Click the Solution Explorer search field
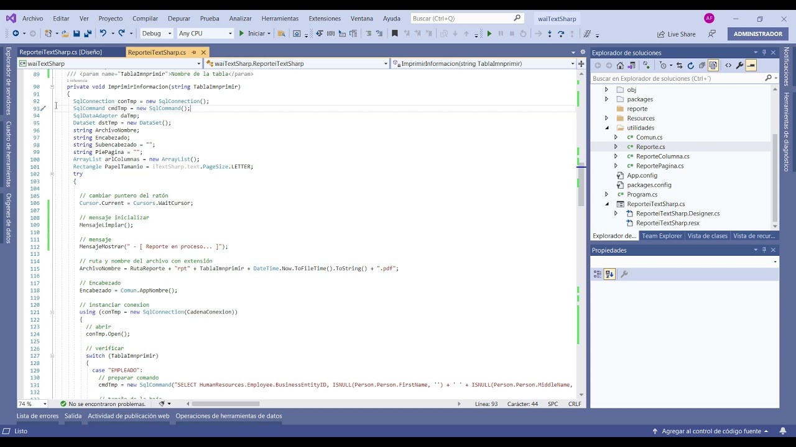The width and height of the screenshot is (796, 447). pos(678,78)
